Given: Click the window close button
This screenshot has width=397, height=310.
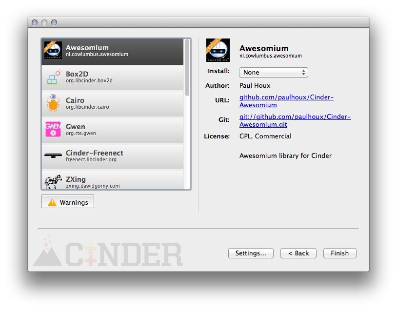Looking at the screenshot, I should 35,22.
